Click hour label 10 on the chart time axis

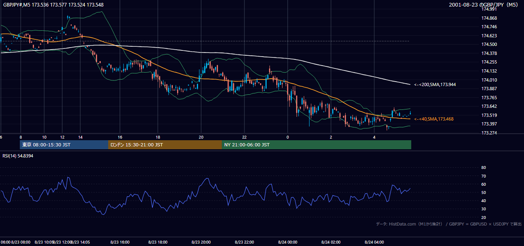[x=44, y=137]
